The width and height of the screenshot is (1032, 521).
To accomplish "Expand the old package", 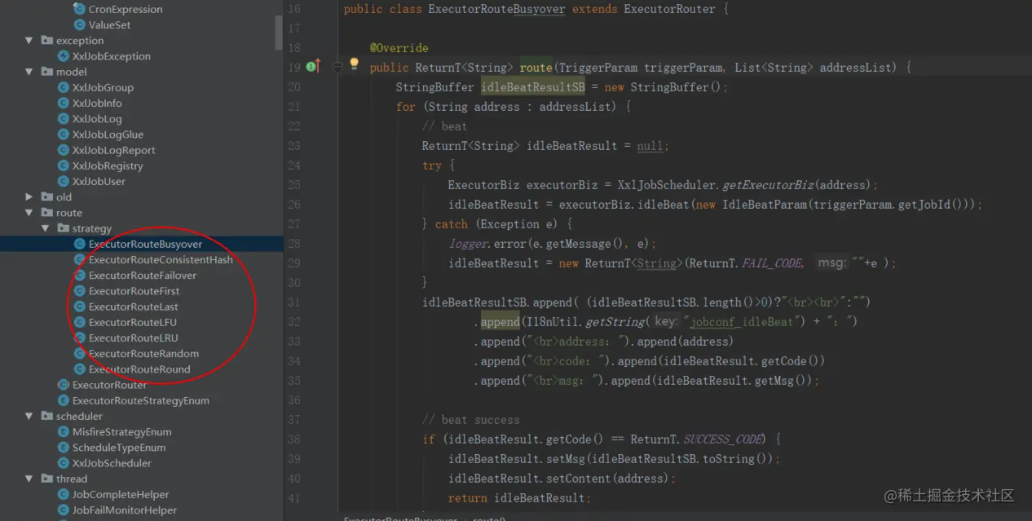I will click(29, 196).
